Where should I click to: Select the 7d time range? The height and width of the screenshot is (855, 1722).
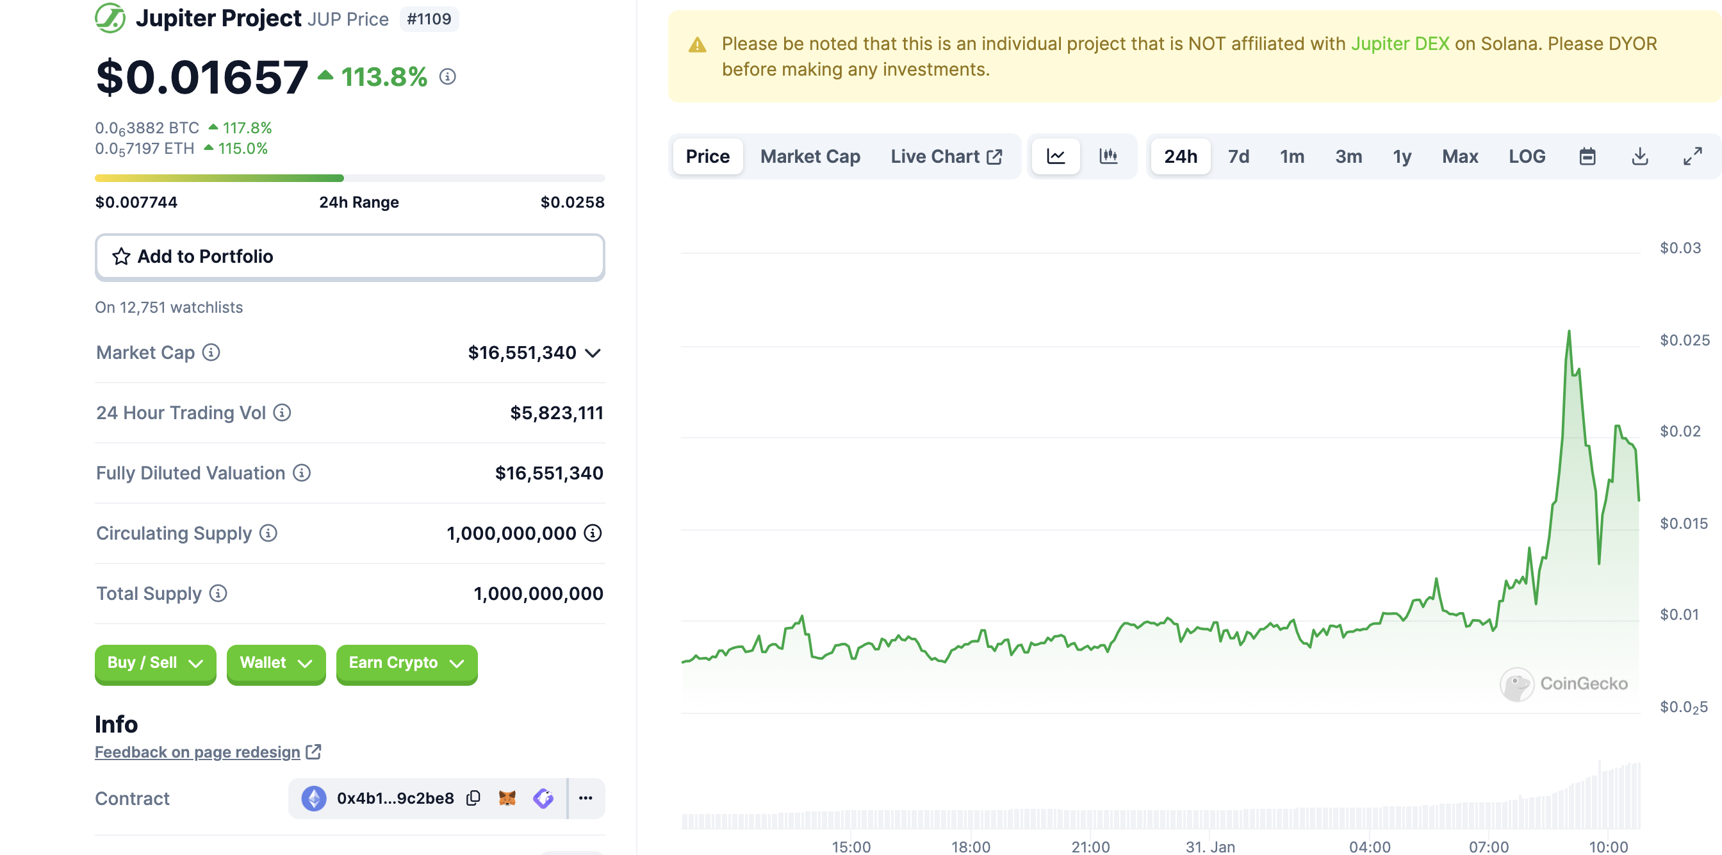pos(1239,156)
